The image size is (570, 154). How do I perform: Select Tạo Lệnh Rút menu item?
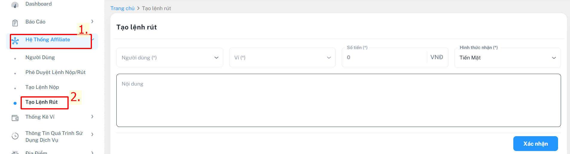41,102
